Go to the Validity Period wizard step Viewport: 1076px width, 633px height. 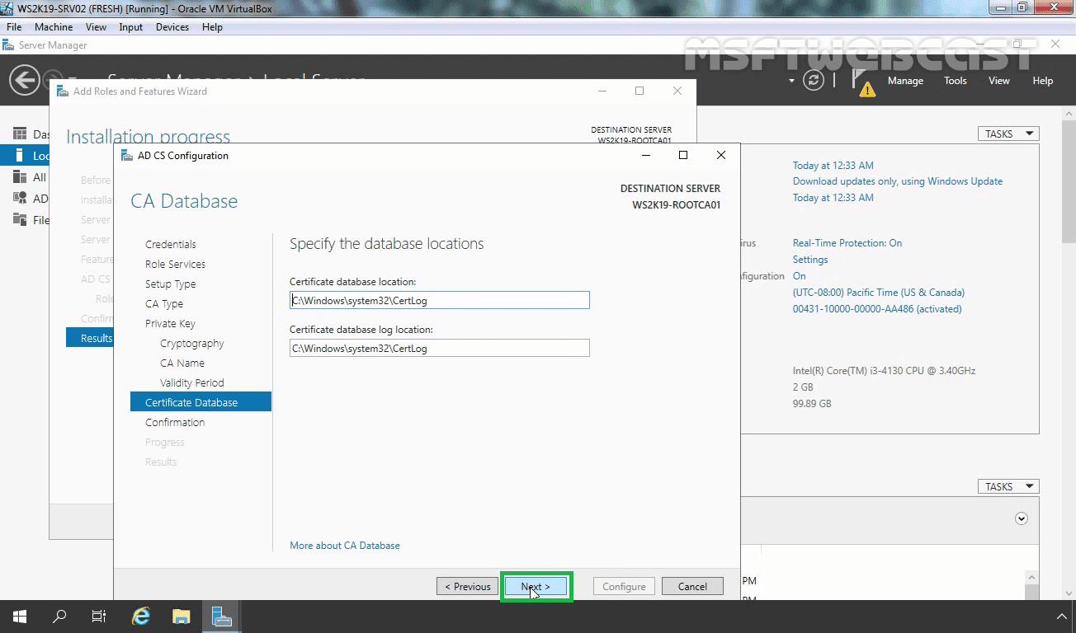point(192,383)
